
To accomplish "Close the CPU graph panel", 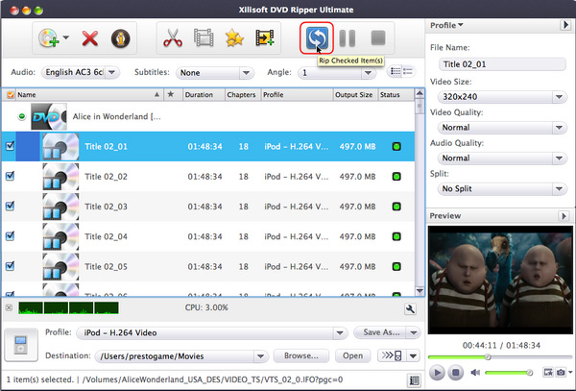I will pos(9,308).
